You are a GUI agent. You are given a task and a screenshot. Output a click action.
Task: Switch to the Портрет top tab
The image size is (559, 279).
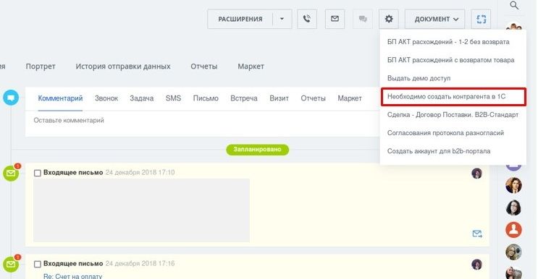coord(41,66)
